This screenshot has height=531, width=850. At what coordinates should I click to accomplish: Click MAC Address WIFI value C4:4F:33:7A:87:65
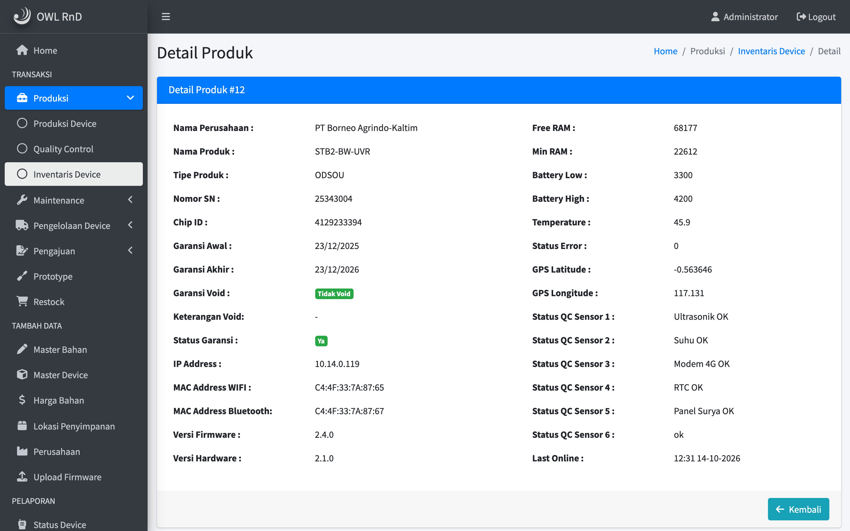349,387
